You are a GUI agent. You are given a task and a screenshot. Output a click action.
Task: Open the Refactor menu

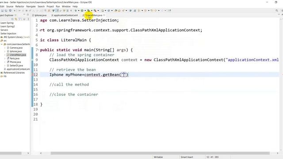pos(19,6)
